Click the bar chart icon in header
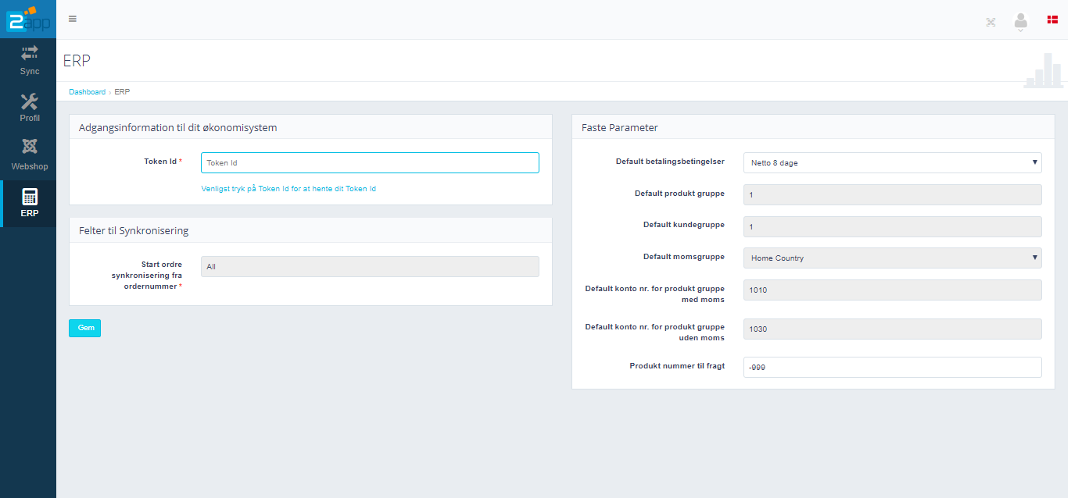This screenshot has width=1071, height=498. coord(1043,71)
